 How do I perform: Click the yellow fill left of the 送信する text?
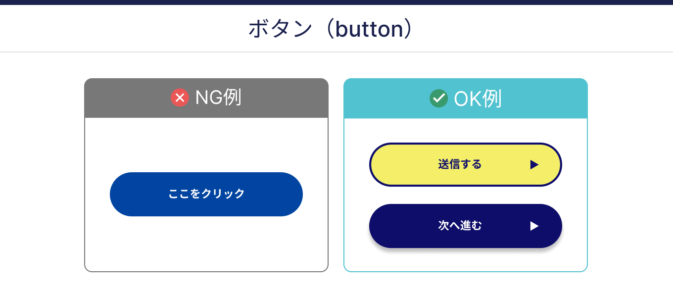click(403, 165)
